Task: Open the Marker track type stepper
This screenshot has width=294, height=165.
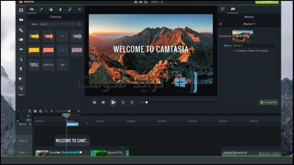Action: (30, 124)
